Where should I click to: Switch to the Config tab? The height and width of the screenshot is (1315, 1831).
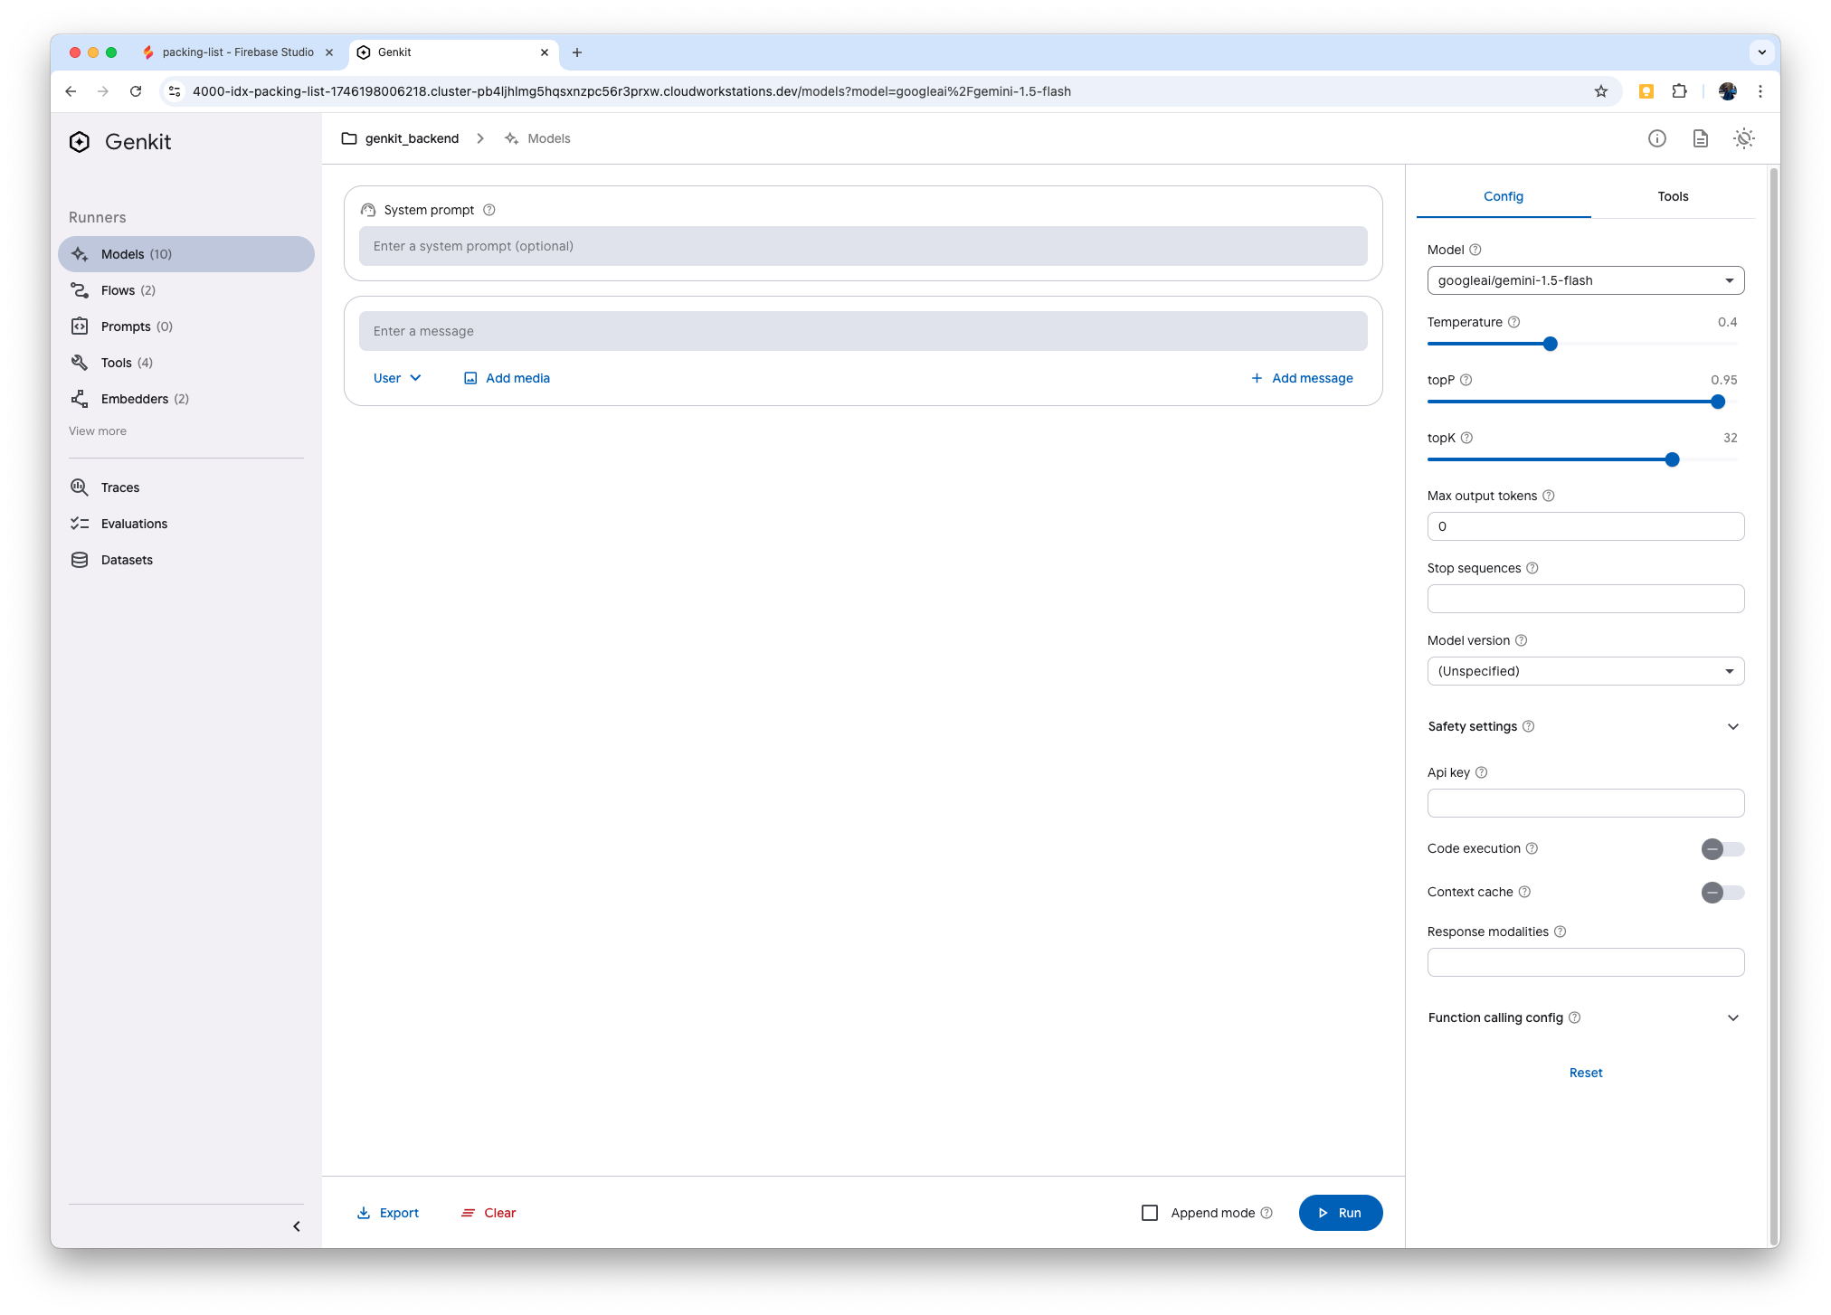coord(1503,196)
